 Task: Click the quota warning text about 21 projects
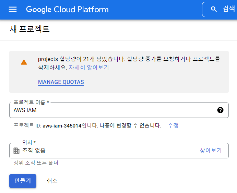click(x=129, y=63)
